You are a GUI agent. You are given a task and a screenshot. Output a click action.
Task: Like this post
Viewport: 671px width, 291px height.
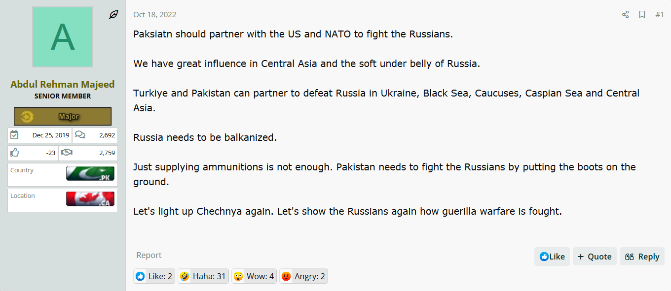click(x=552, y=257)
